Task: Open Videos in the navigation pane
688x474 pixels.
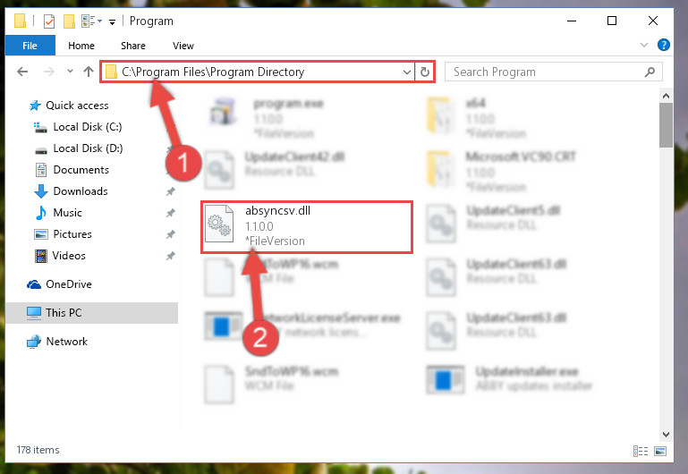Action: (x=69, y=256)
